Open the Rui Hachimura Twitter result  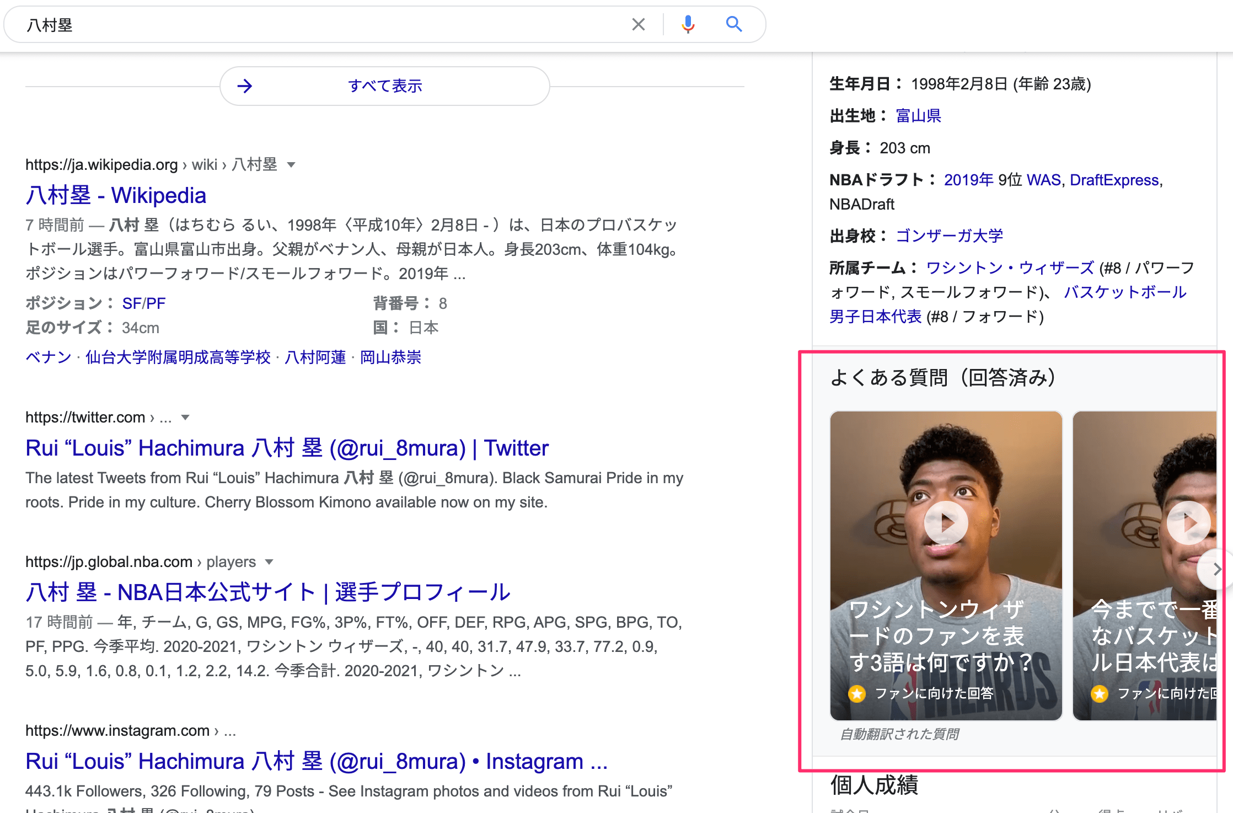pos(287,448)
